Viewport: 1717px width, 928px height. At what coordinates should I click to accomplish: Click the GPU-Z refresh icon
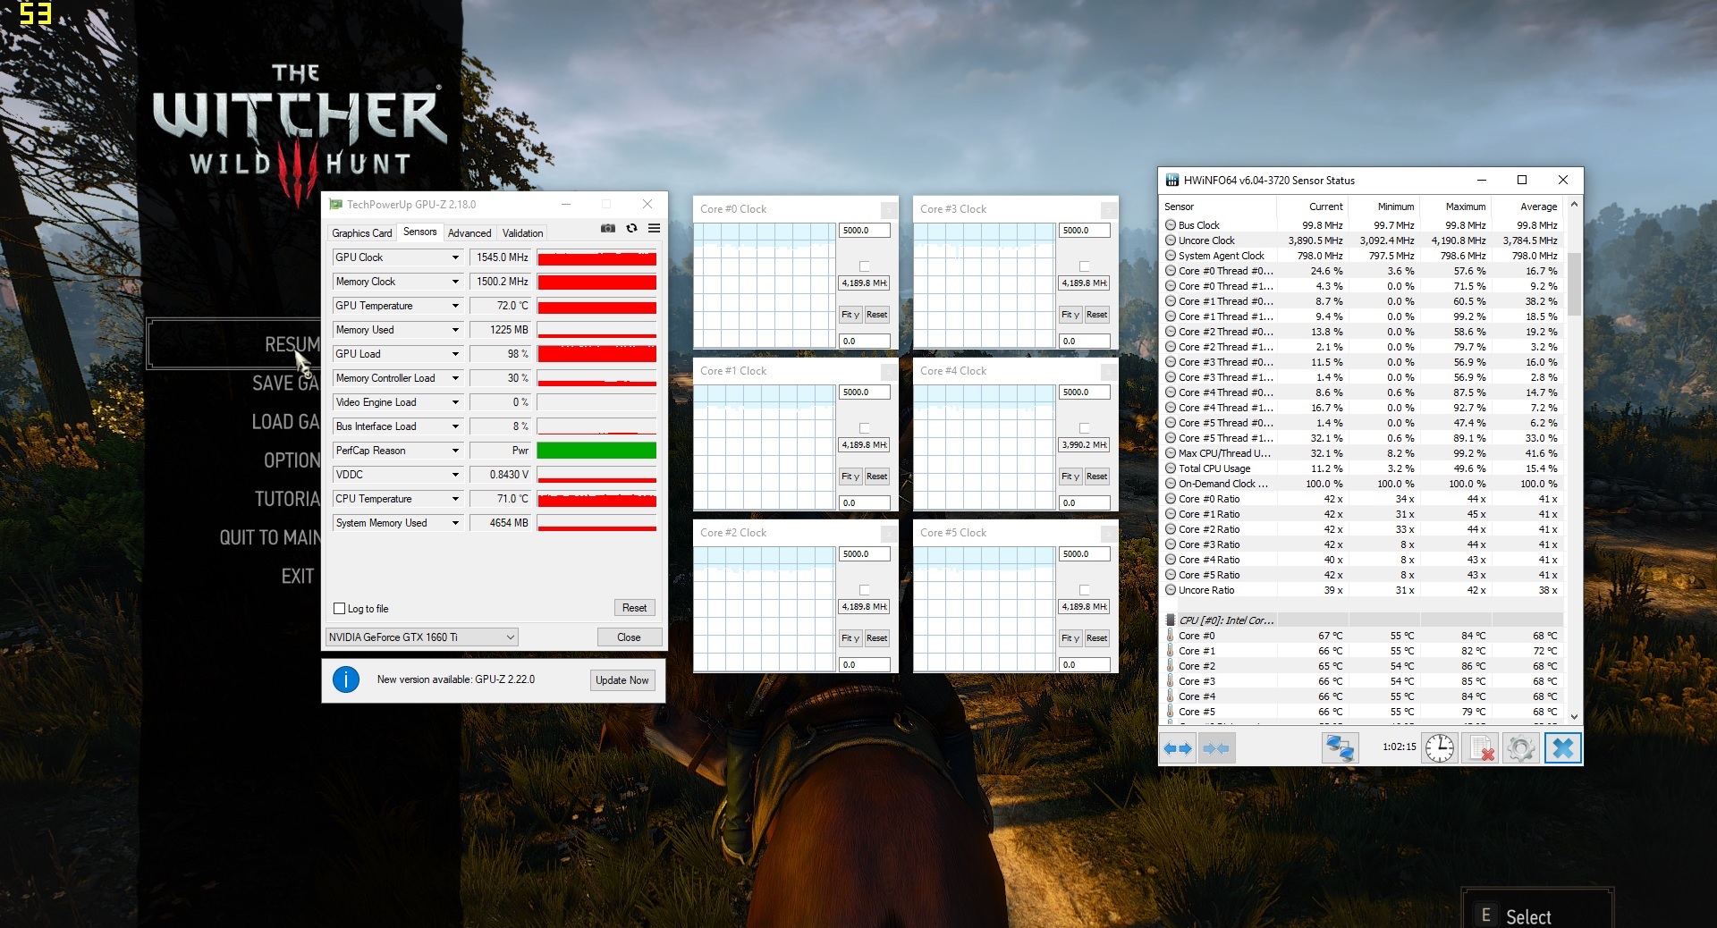pos(631,228)
